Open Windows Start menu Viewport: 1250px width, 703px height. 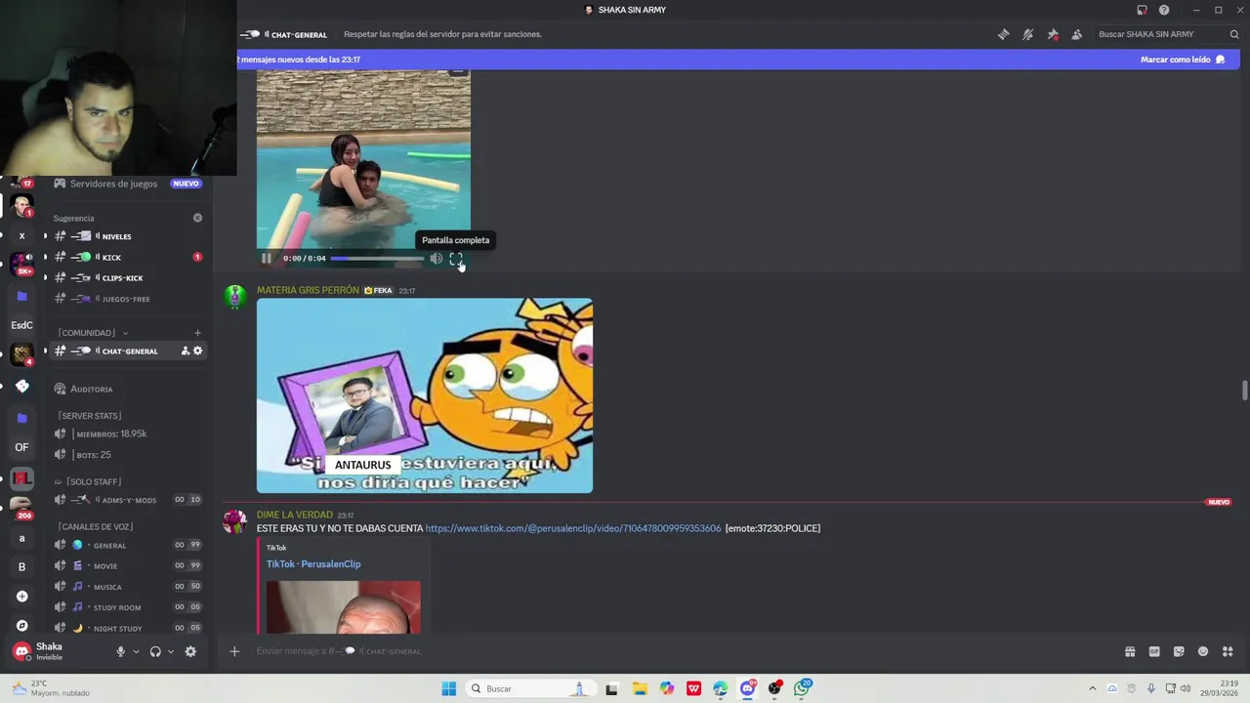coord(448,688)
